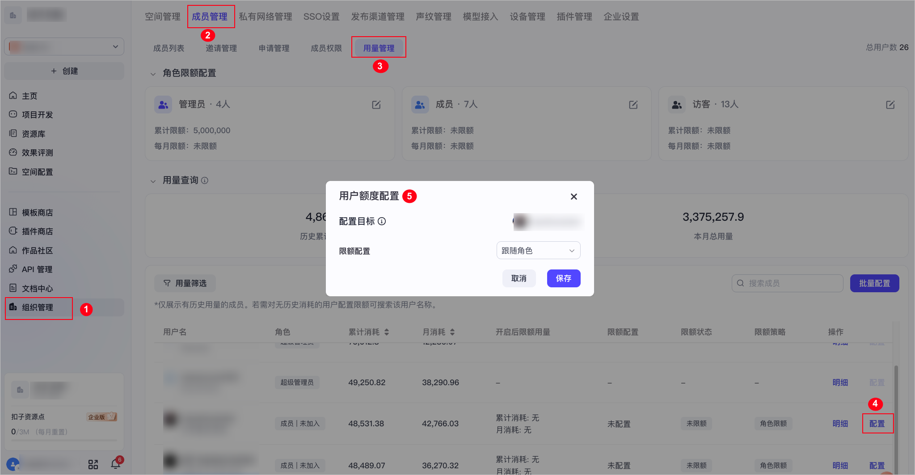The width and height of the screenshot is (915, 475).
Task: Open the 限额配置 dropdown showing 跟随角色
Action: (538, 251)
